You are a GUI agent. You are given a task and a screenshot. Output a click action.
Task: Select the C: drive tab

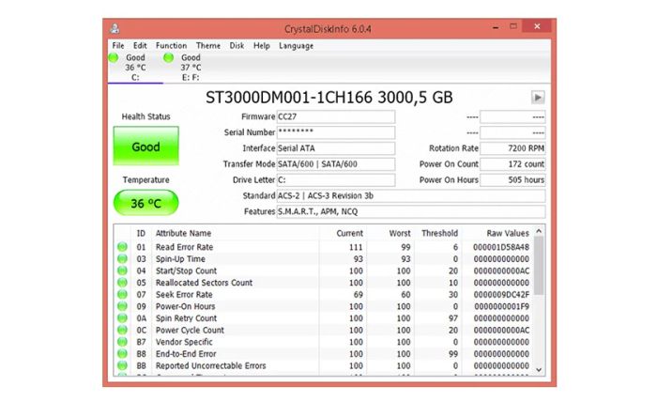point(135,67)
